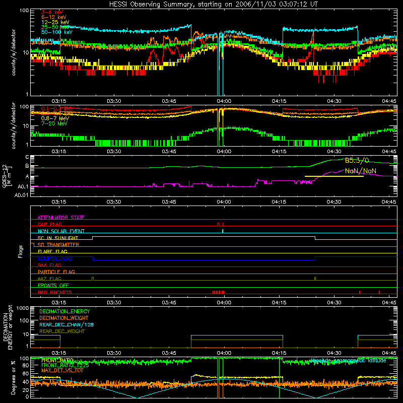Select the ECLIPSE_FLAG label
The height and width of the screenshot is (403, 403).
coord(55,258)
